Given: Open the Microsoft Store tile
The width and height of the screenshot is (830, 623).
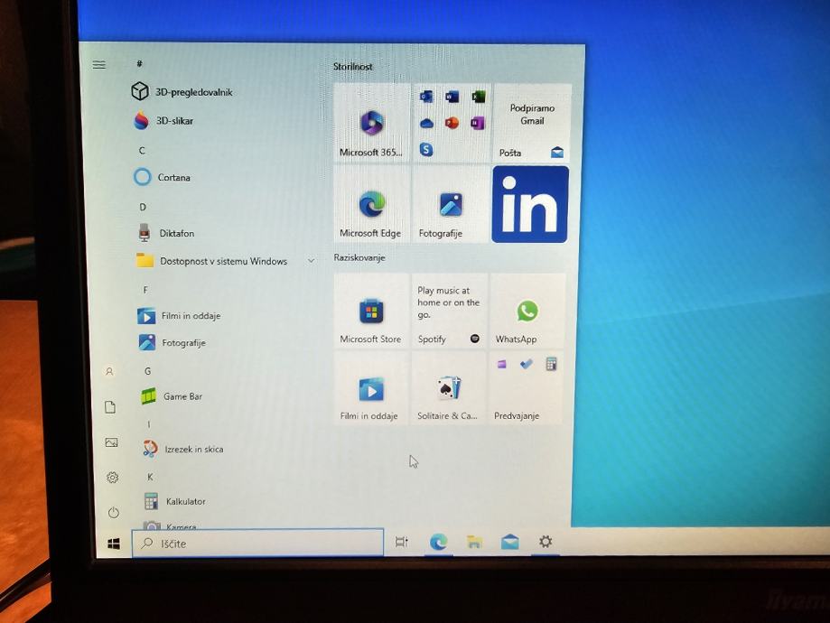Looking at the screenshot, I should point(371,311).
